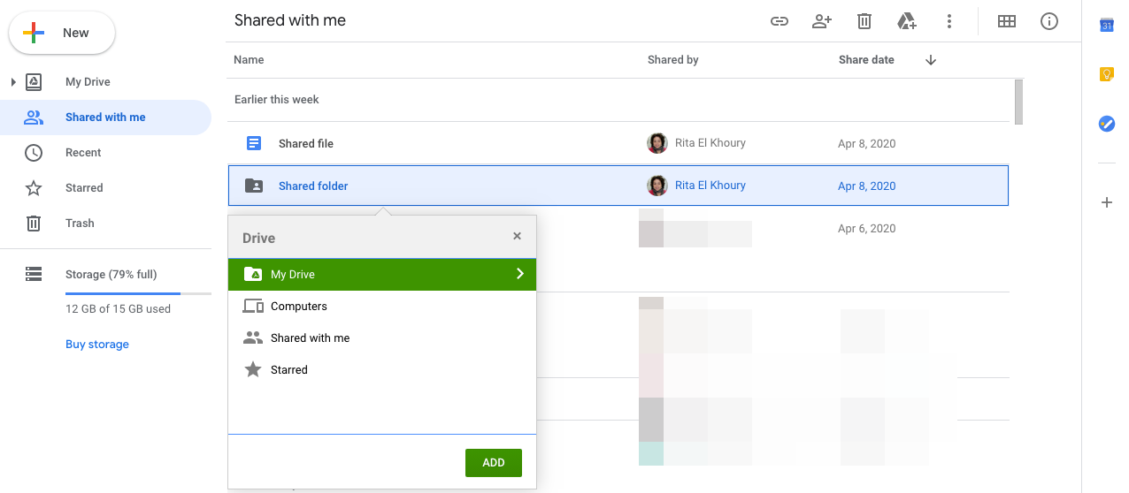
Task: Open Google Keep side panel icon
Action: click(1106, 74)
